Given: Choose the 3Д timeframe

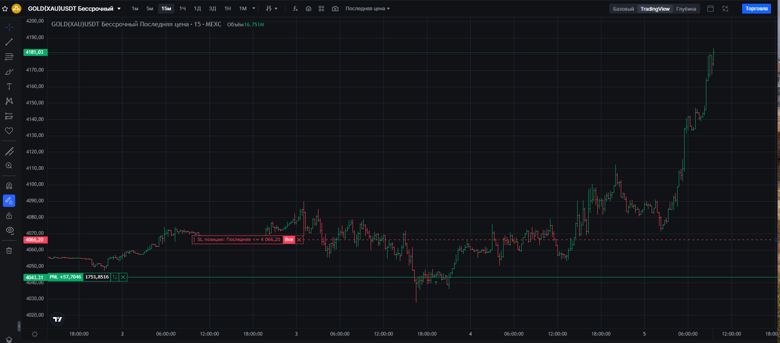Looking at the screenshot, I should (x=213, y=9).
